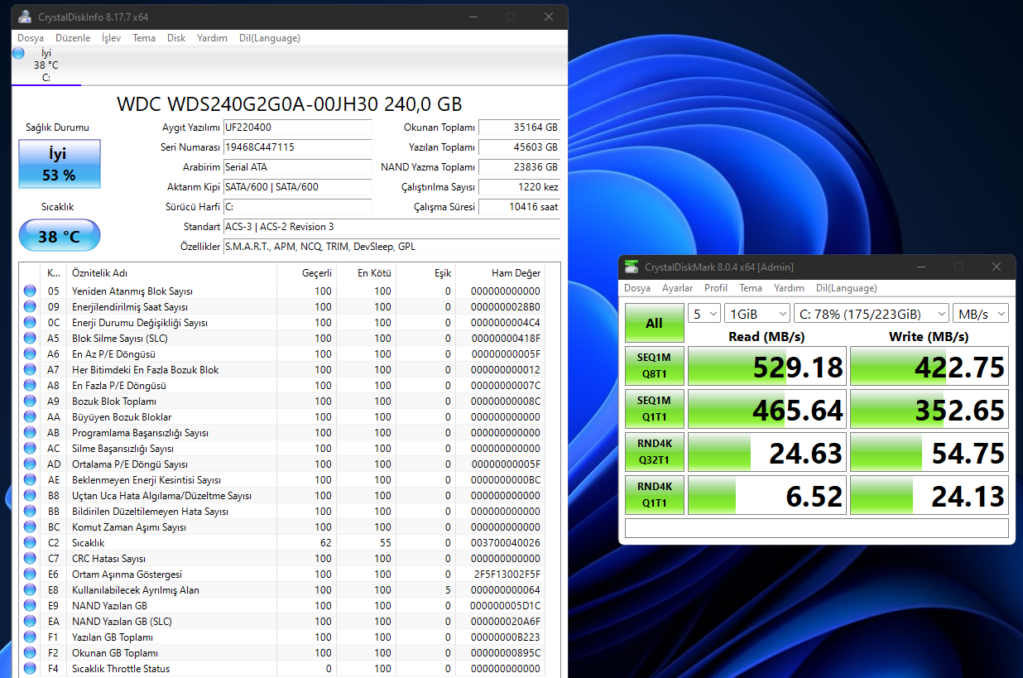Open Yardım menu in CrystalDiskMark

coord(789,288)
